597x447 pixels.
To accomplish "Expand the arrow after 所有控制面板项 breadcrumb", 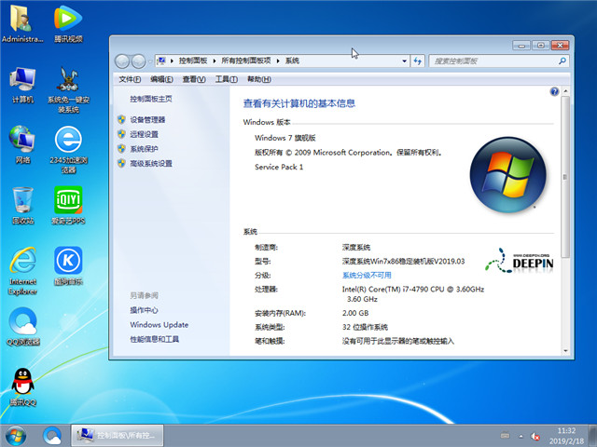I will click(x=278, y=61).
